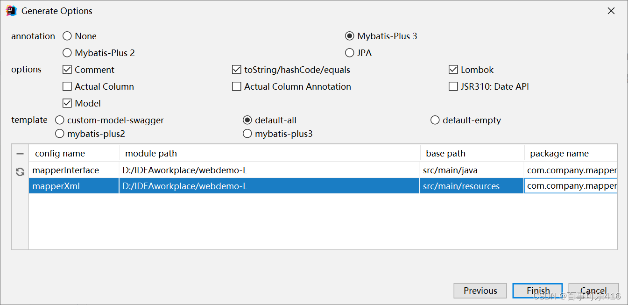The width and height of the screenshot is (628, 305).
Task: Disable the Lombok option
Action: (x=453, y=70)
